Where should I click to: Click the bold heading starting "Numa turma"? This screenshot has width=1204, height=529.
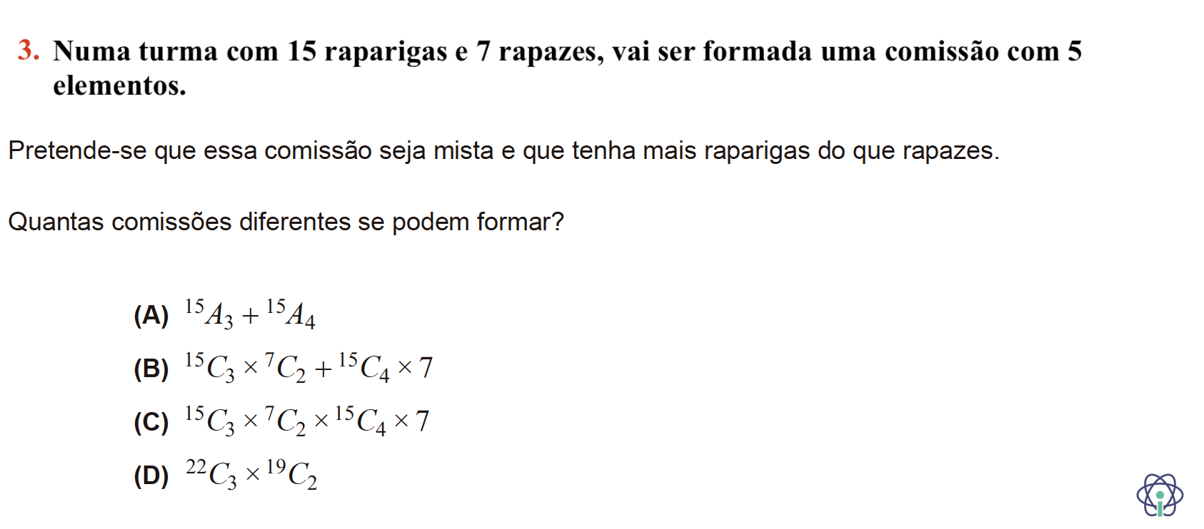pyautogui.click(x=567, y=68)
